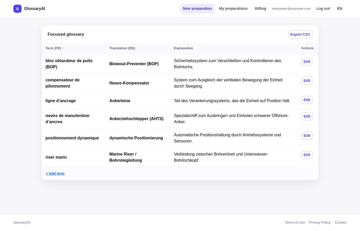The height and width of the screenshot is (231, 360).
Task: Edit the riser marin row
Action: (x=307, y=155)
